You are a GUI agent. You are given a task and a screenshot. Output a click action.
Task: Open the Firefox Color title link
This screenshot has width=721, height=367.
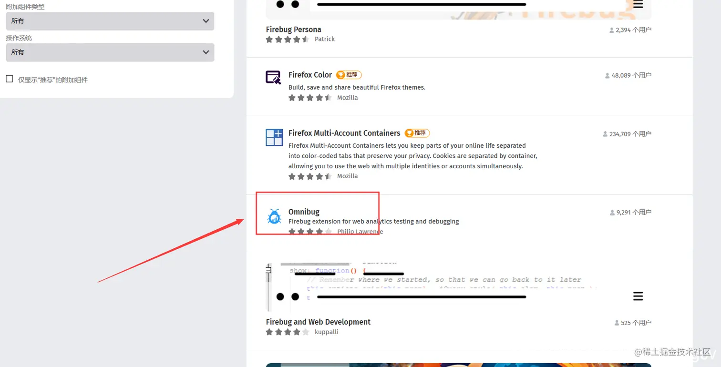(x=310, y=75)
